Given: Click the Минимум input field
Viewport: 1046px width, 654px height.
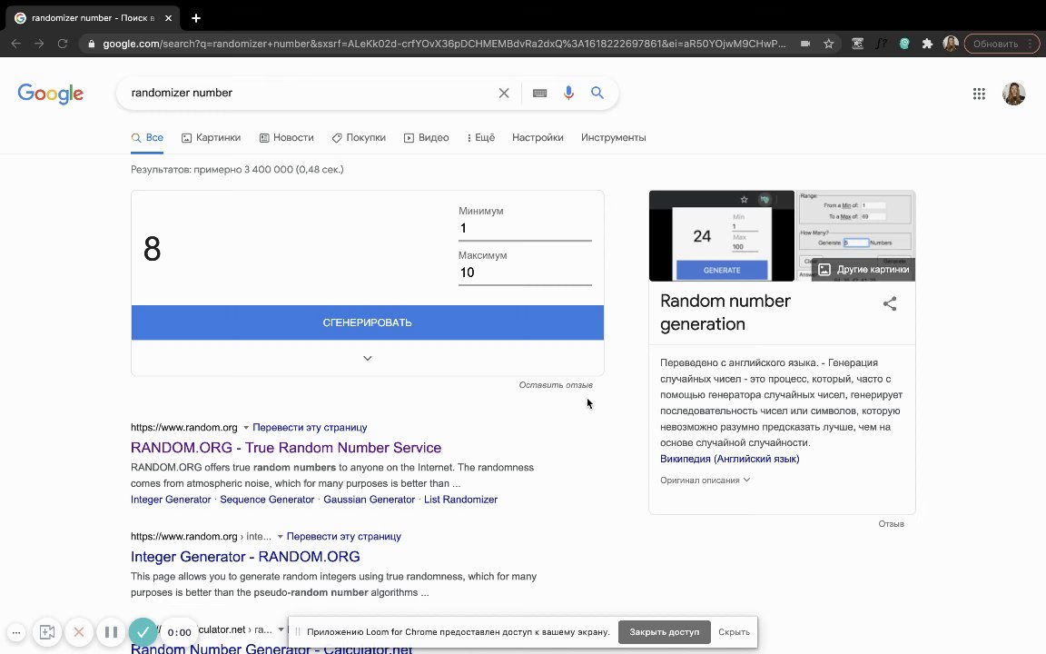Looking at the screenshot, I should click(525, 228).
